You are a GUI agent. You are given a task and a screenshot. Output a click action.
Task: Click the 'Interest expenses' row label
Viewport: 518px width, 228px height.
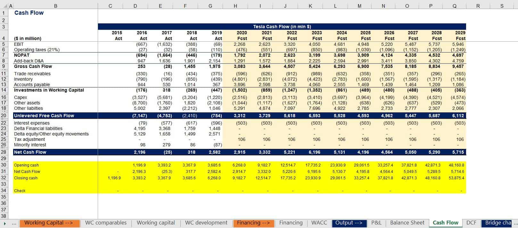coord(32,123)
